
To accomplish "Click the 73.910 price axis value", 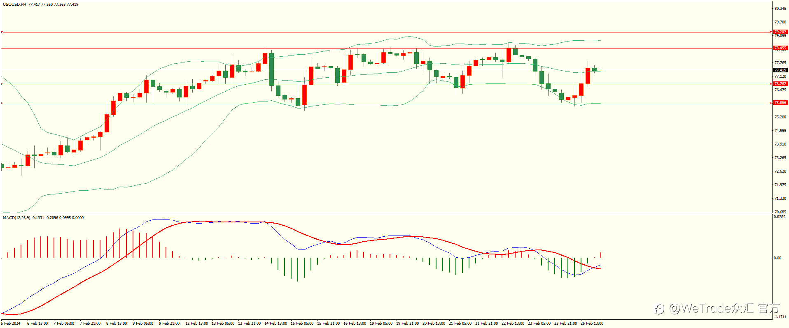I will click(780, 144).
